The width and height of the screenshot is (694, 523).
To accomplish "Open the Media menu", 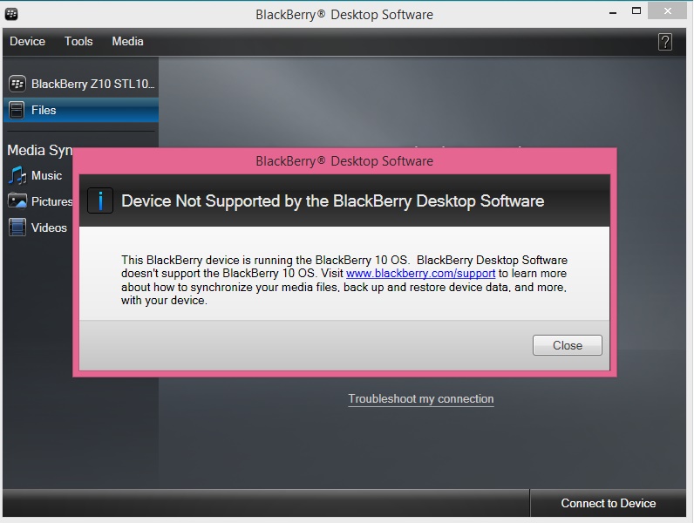I will (x=127, y=42).
